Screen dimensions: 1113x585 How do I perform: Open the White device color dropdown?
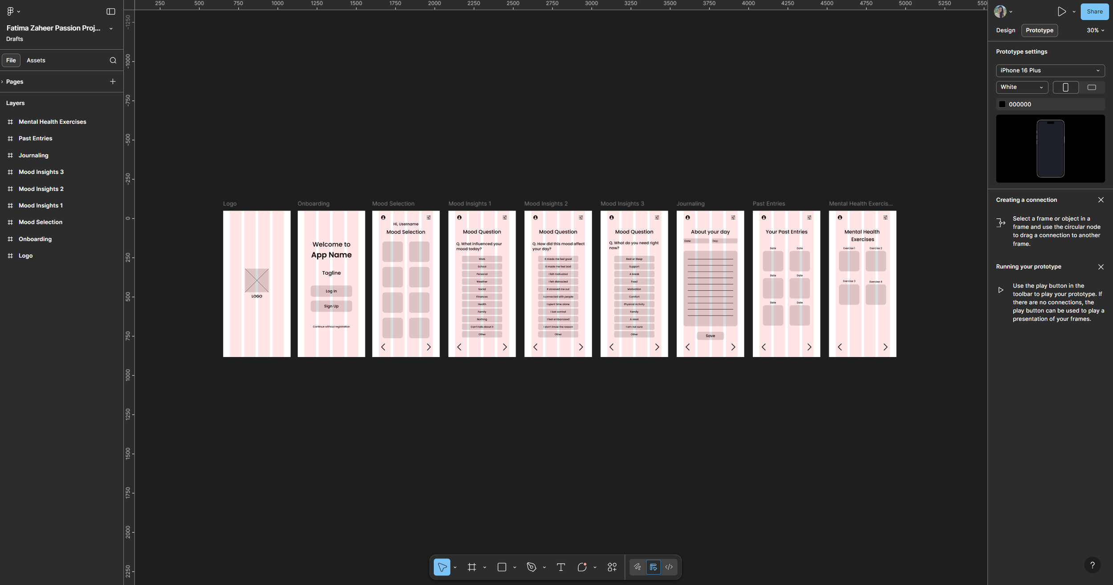tap(1022, 87)
